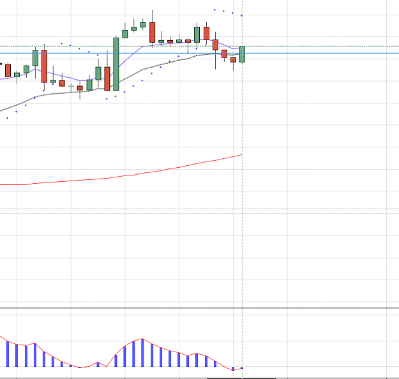
Task: Click the lowest blue SAR dot at bottom left
Action: pyautogui.click(x=8, y=118)
